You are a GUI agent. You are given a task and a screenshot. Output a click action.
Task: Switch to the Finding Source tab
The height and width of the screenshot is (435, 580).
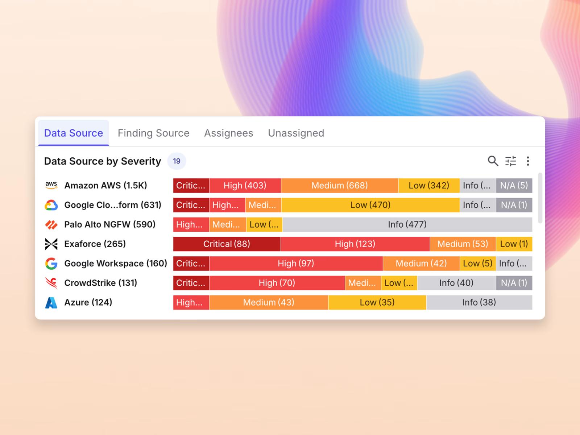click(x=153, y=133)
